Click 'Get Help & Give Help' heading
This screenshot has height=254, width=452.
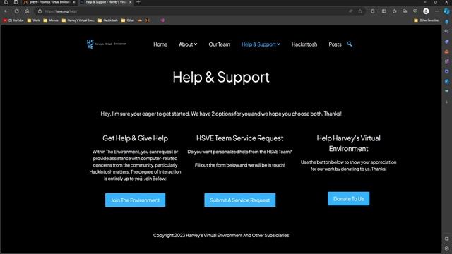coord(135,138)
